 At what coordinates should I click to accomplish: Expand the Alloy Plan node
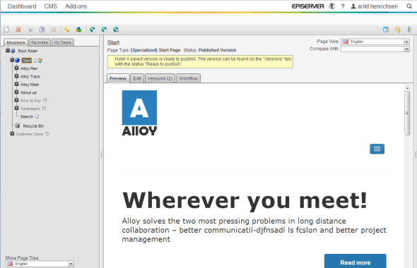[16, 68]
